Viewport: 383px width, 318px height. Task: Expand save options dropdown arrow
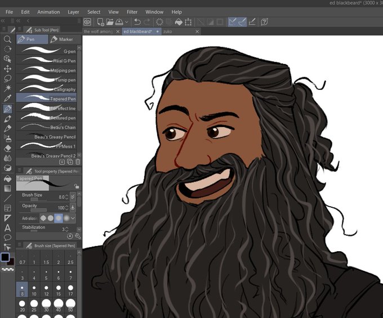(126, 22)
